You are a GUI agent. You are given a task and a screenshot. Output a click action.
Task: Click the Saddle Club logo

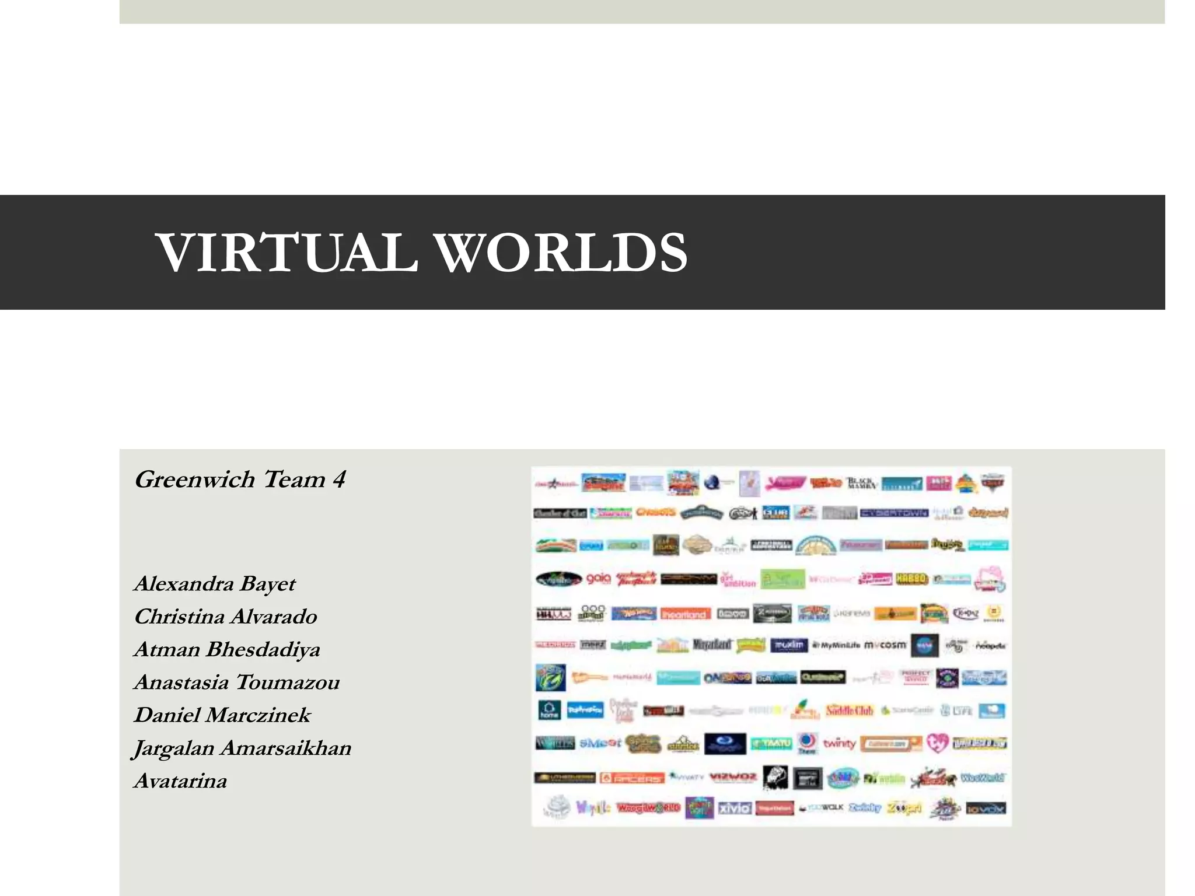[850, 710]
